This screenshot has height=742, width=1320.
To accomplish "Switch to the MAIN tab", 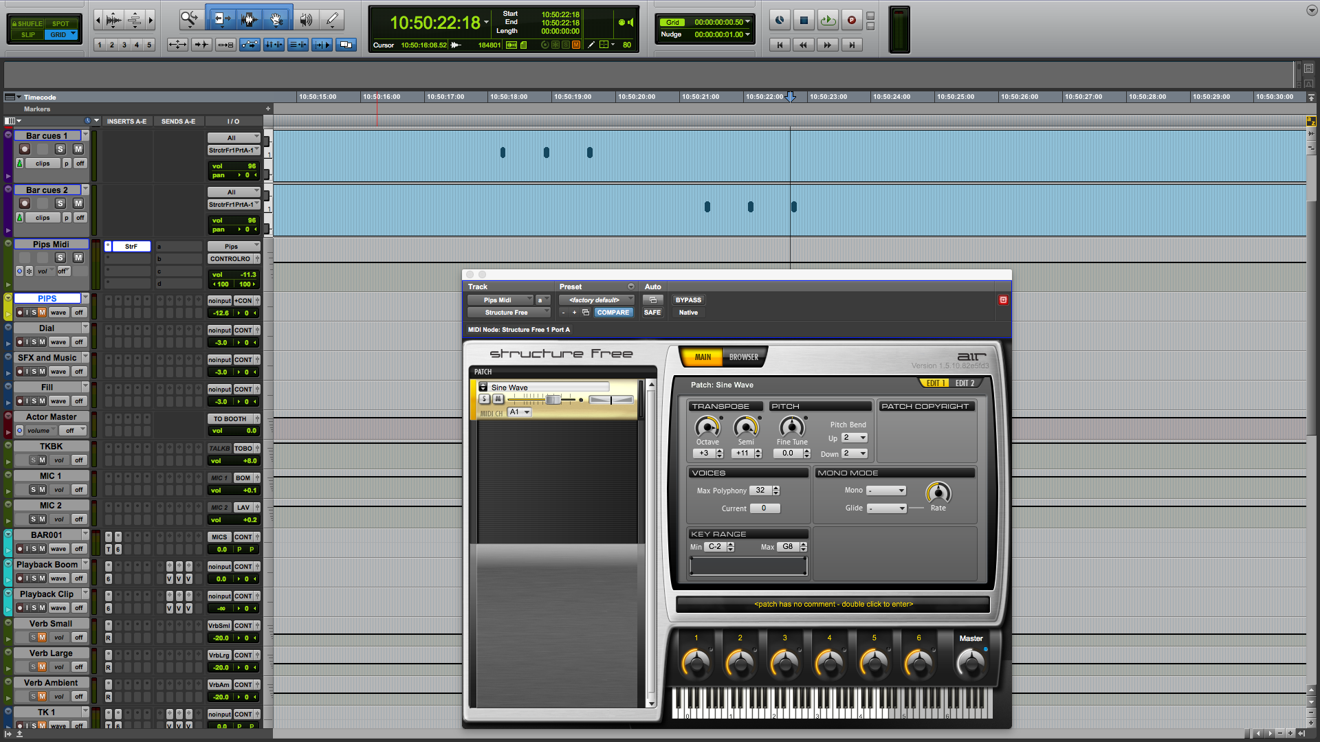I will pyautogui.click(x=702, y=357).
